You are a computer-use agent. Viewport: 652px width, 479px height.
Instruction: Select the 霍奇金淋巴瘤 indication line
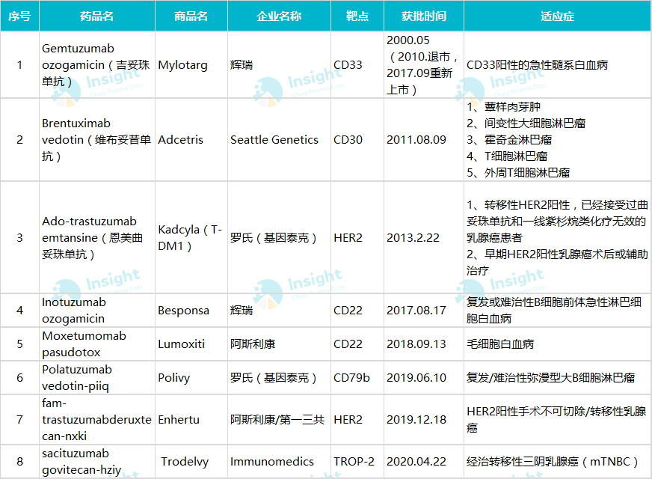pyautogui.click(x=509, y=140)
